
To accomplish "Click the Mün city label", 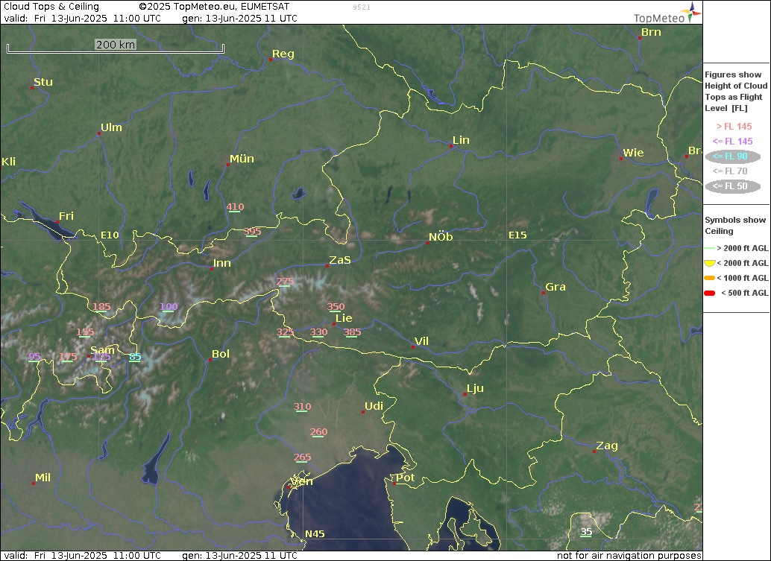I will tap(242, 159).
